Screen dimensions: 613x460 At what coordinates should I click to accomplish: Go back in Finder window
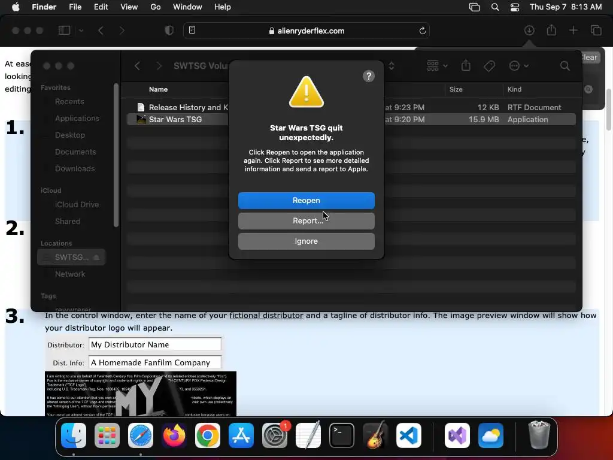pos(137,66)
